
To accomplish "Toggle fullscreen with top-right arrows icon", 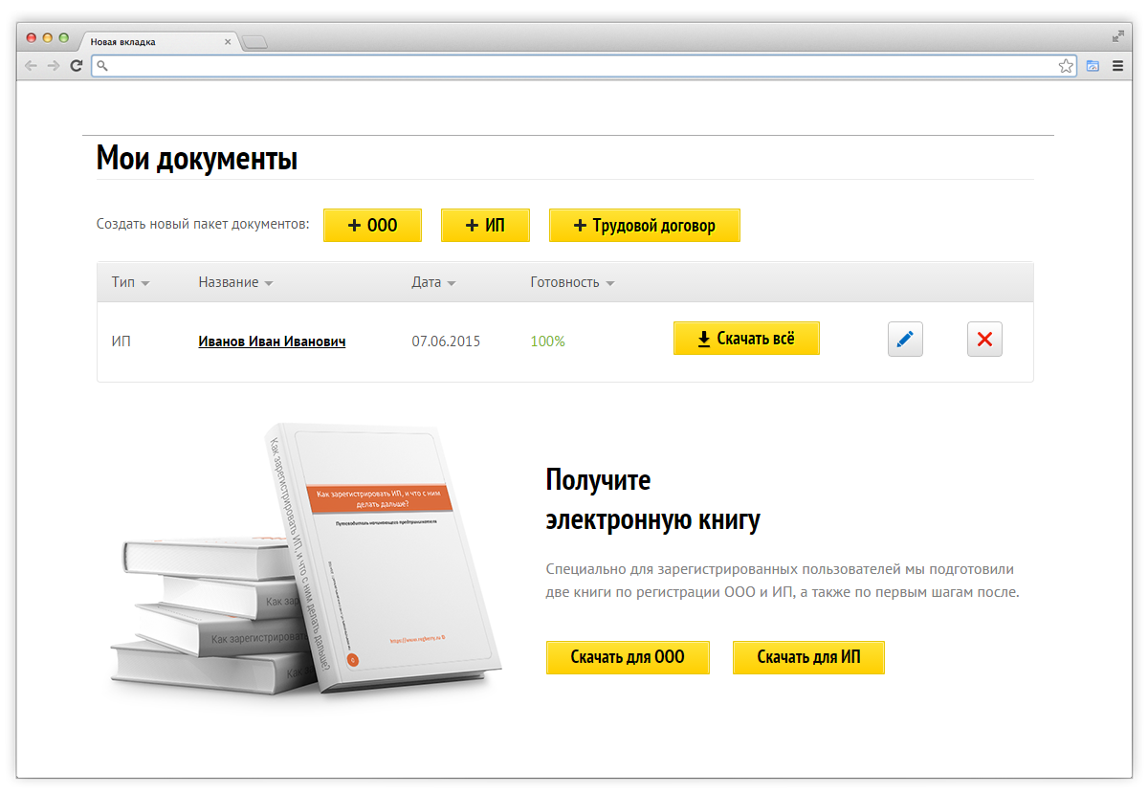I will point(1117,36).
